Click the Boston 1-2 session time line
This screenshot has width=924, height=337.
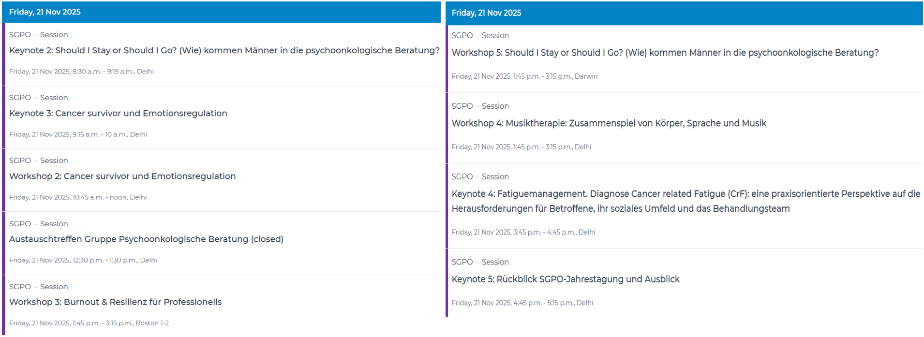(89, 323)
